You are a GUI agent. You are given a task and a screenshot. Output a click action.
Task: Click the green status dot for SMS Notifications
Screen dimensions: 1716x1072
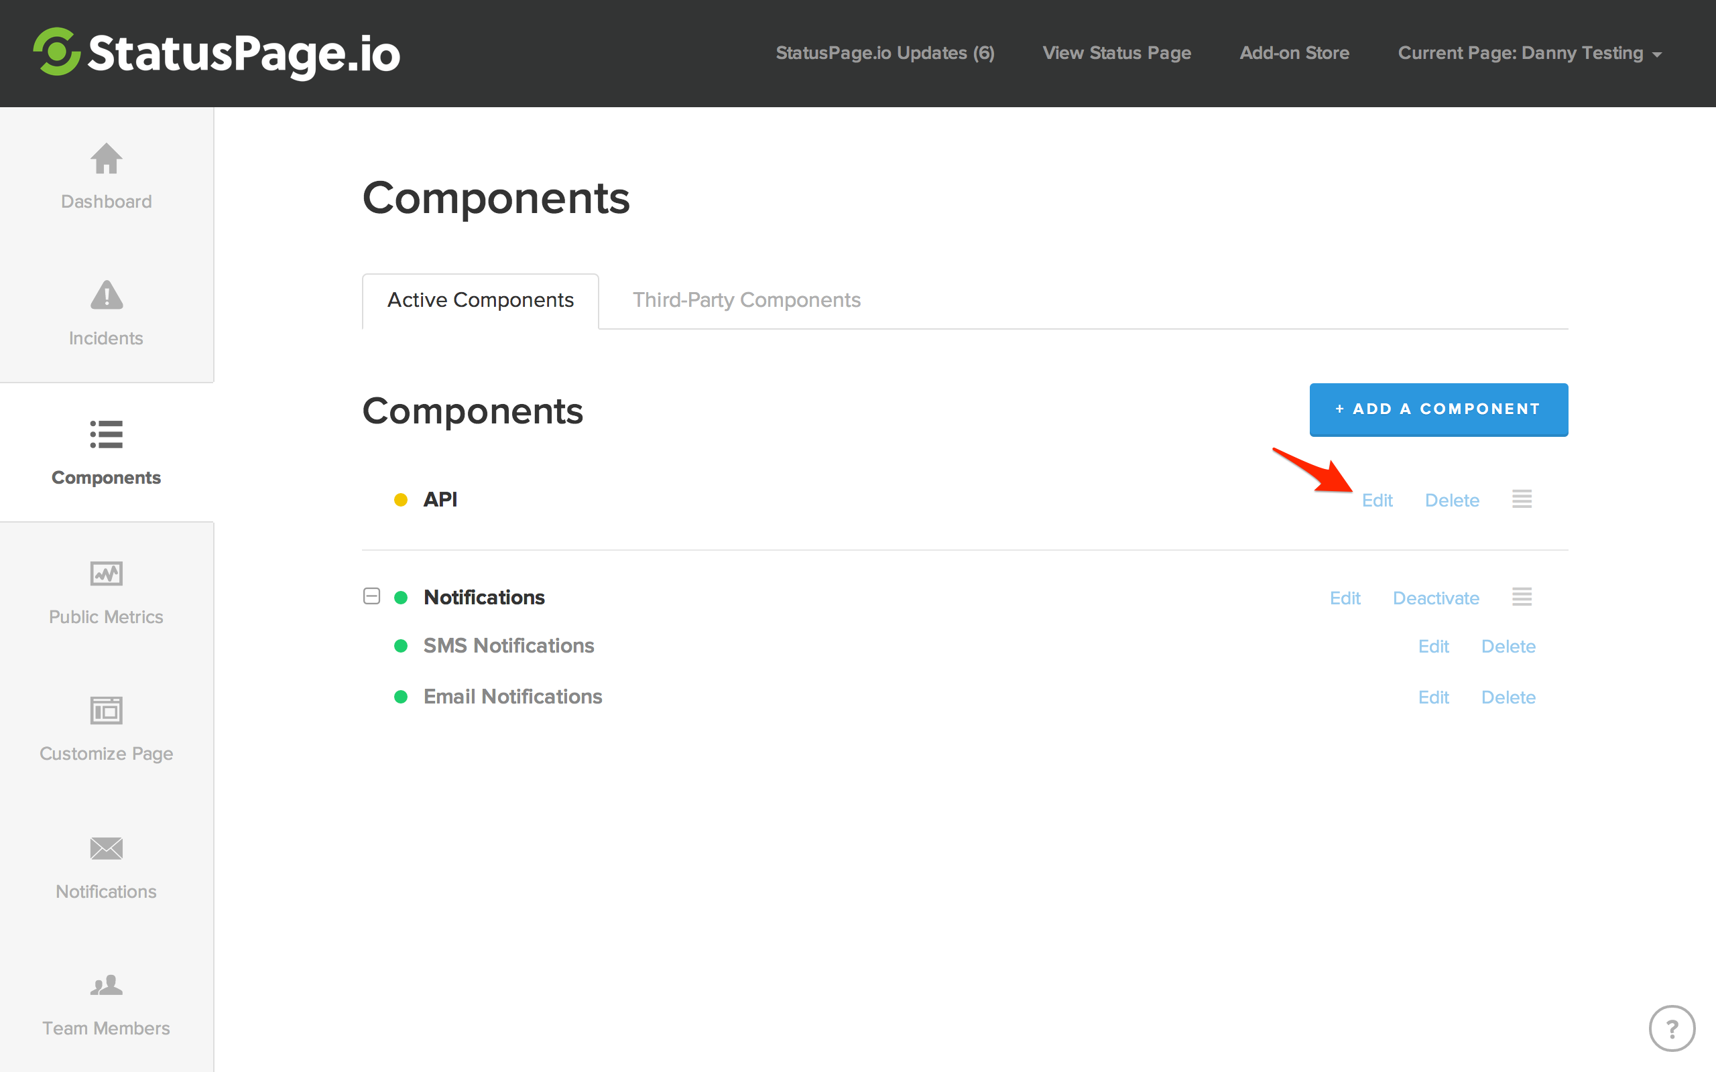click(401, 646)
